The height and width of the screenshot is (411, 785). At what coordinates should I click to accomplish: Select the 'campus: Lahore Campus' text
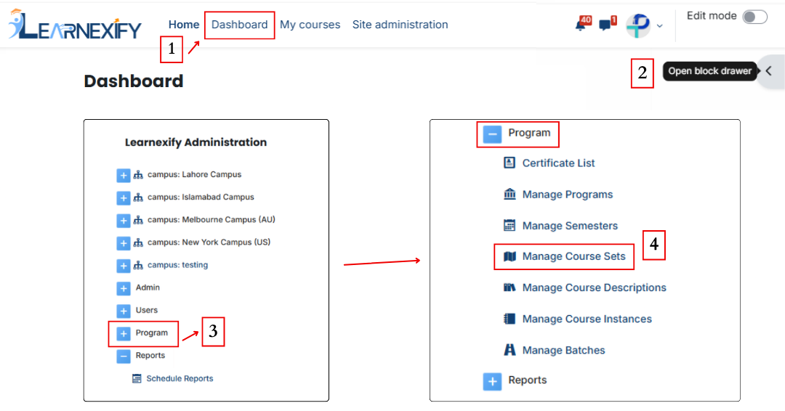click(x=194, y=174)
